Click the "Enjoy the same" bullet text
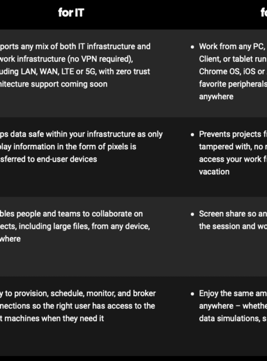Image resolution: width=267 pixels, height=361 pixels. 233,293
